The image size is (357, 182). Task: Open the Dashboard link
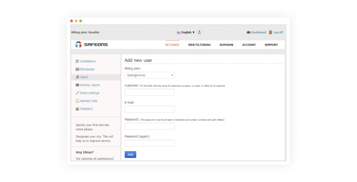[258, 32]
